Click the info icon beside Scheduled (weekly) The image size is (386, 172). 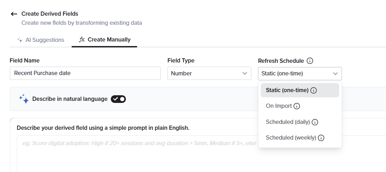click(321, 138)
